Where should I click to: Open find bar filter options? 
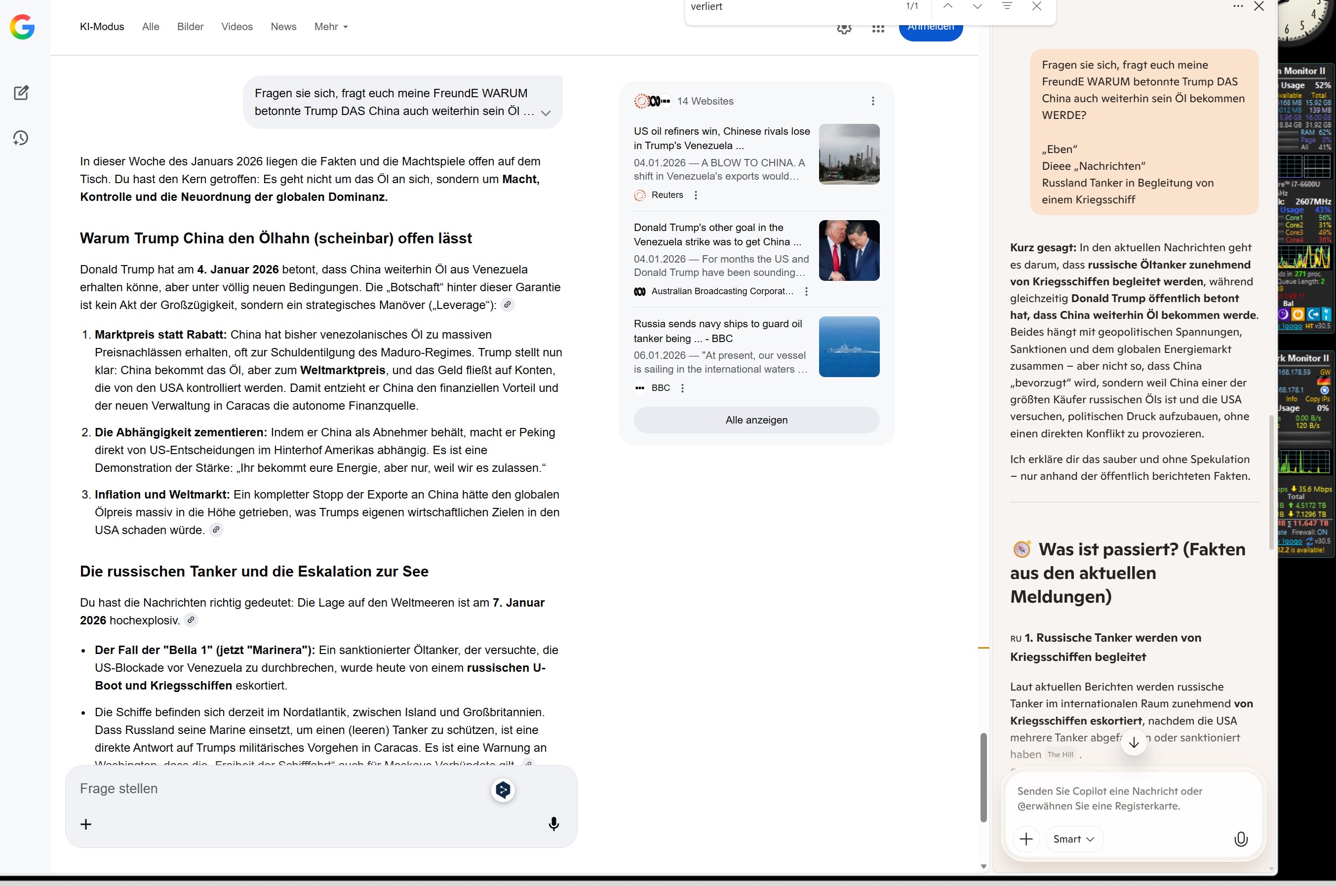pyautogui.click(x=1007, y=6)
